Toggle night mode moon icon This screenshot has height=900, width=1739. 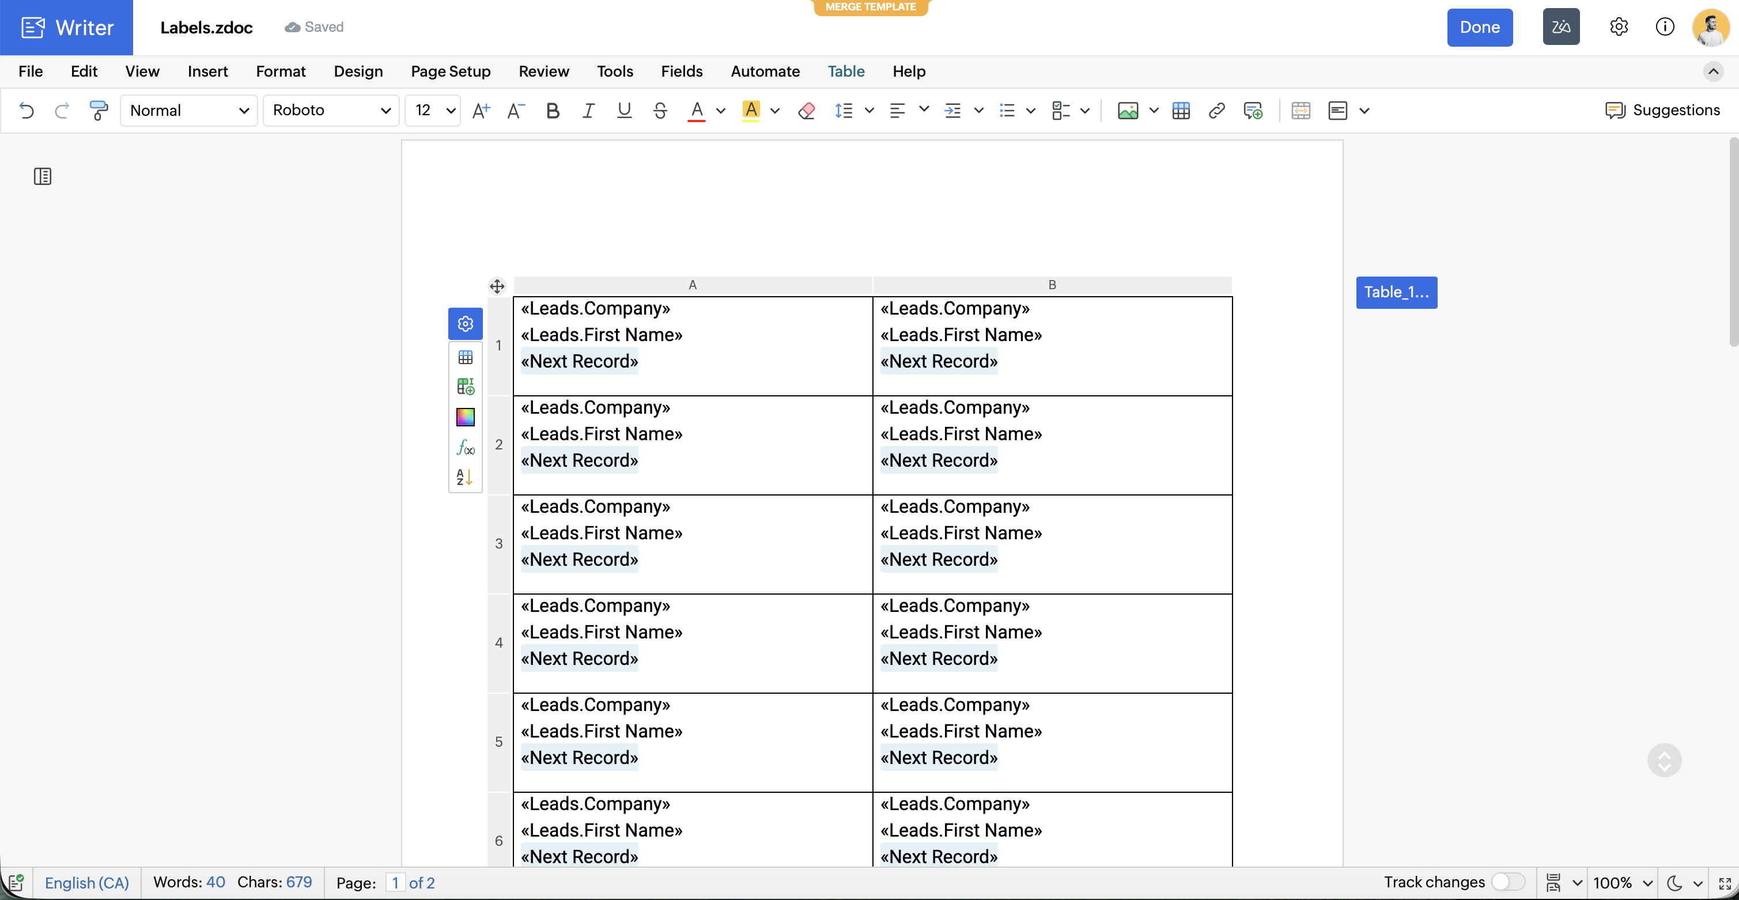(1674, 883)
